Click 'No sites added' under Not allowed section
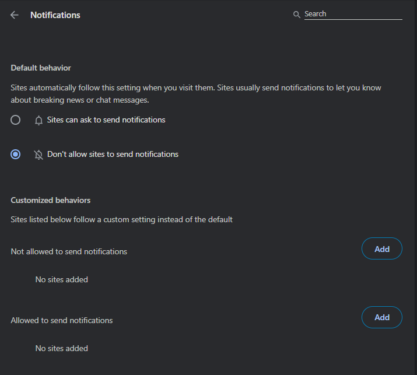Viewport: 417px width, 375px height. (61, 280)
